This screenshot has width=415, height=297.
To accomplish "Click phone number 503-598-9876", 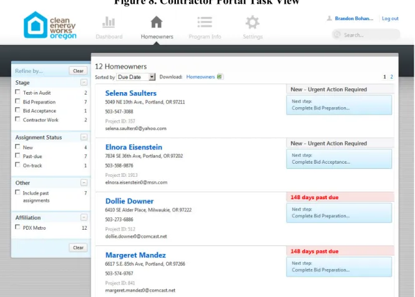I will 119,166.
